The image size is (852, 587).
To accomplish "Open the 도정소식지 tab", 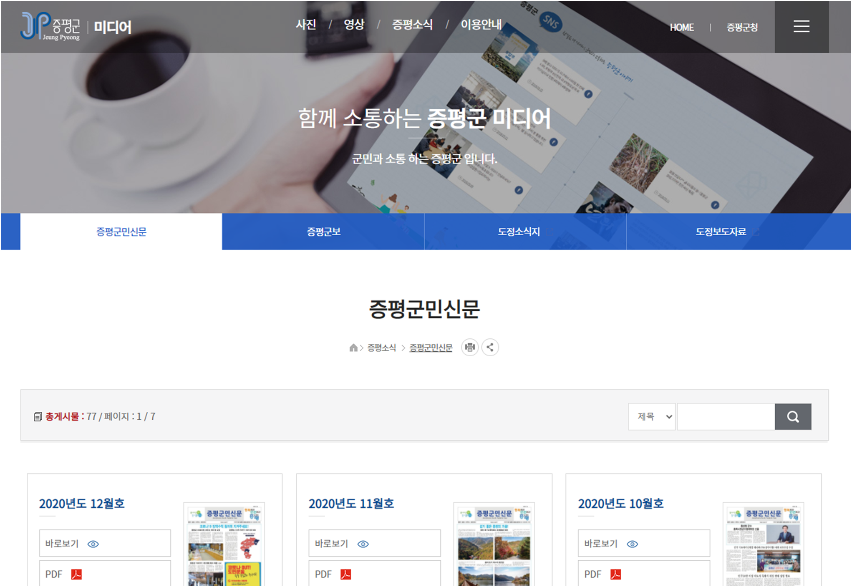I will [519, 232].
